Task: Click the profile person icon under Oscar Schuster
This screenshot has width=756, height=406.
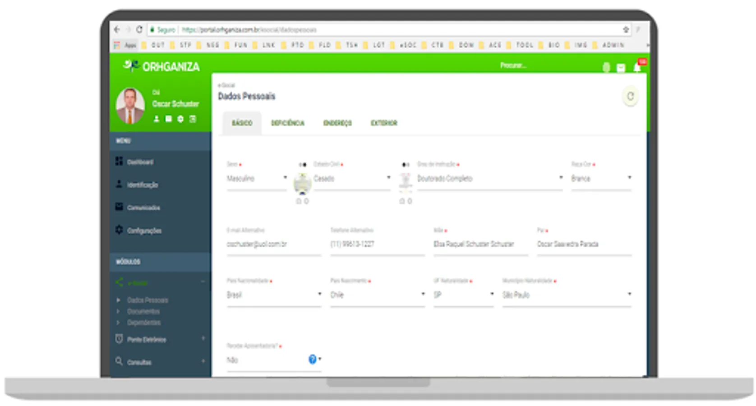Action: coord(157,119)
